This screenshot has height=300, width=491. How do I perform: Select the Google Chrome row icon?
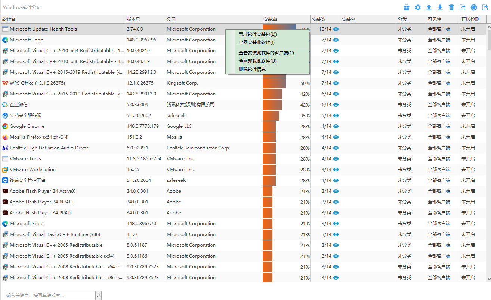[x=5, y=126]
